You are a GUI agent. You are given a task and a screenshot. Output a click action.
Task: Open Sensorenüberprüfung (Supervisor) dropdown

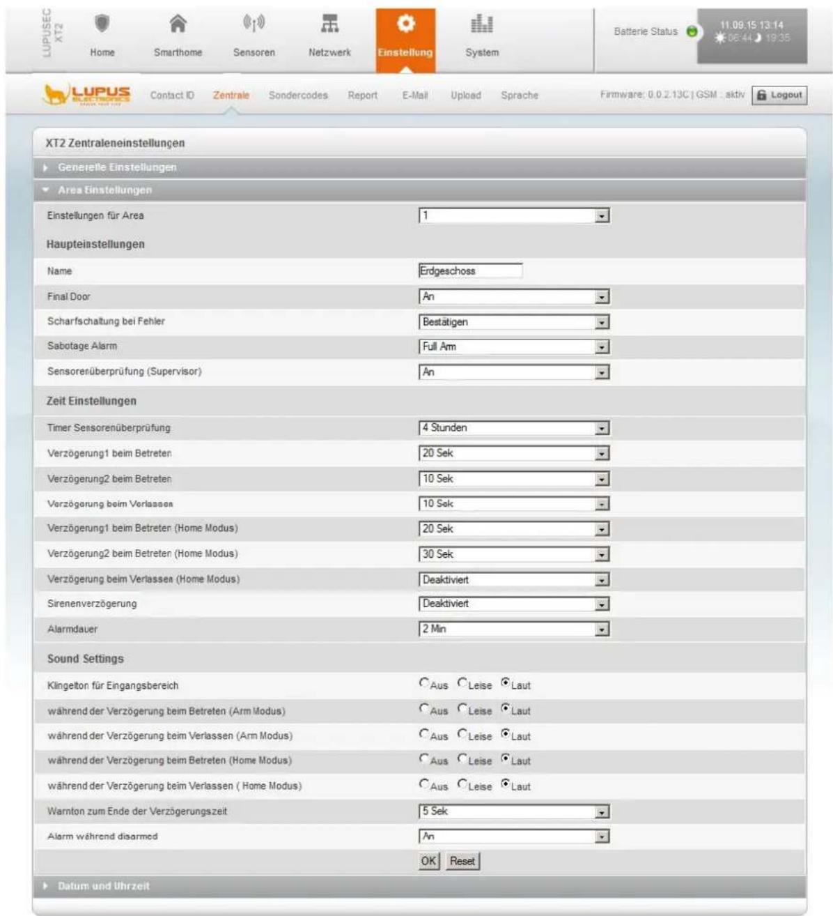514,372
